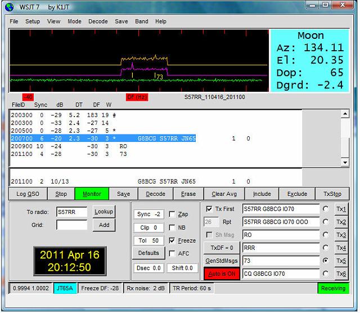Open the Decode menu
The height and width of the screenshot is (313, 360).
[x=98, y=21]
